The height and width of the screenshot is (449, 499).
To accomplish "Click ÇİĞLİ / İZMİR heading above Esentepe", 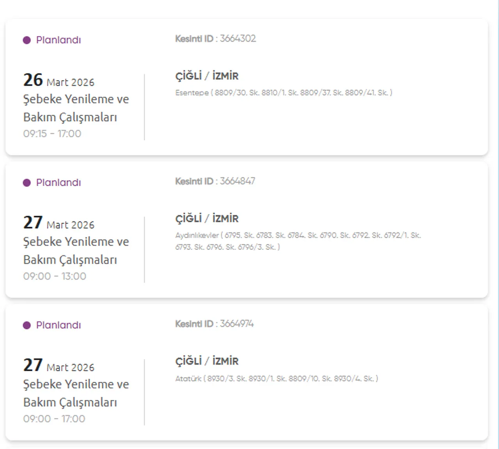I will coord(207,76).
